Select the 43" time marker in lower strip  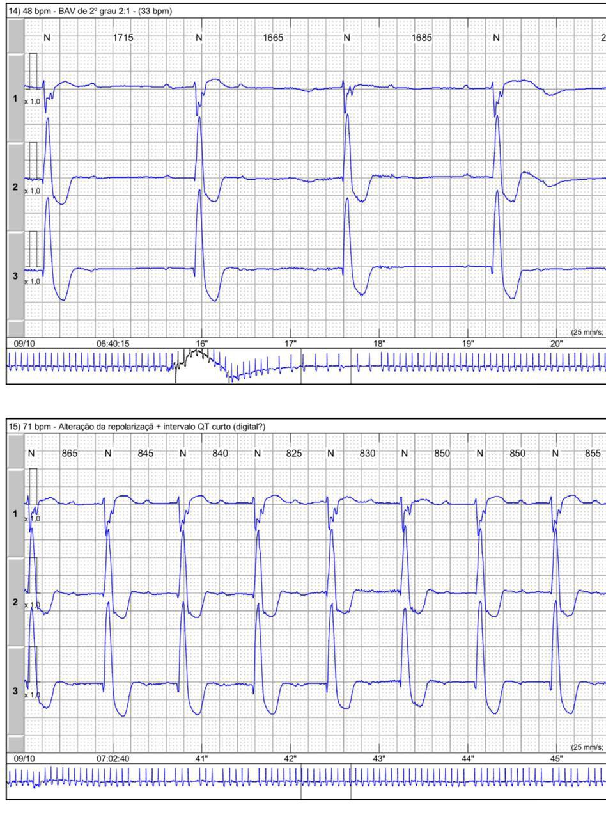[x=379, y=759]
